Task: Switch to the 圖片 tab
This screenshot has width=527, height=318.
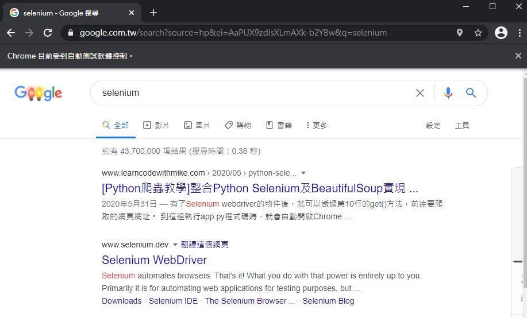Action: pyautogui.click(x=197, y=125)
